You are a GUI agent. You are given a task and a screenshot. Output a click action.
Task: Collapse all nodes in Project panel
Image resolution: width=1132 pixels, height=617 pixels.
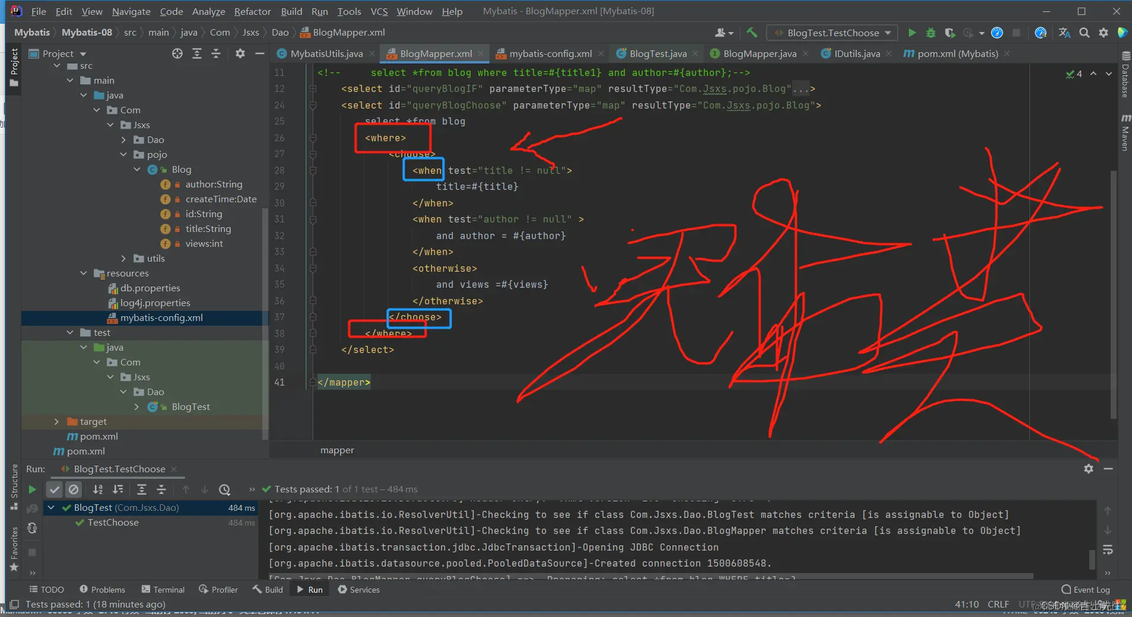[x=216, y=53]
